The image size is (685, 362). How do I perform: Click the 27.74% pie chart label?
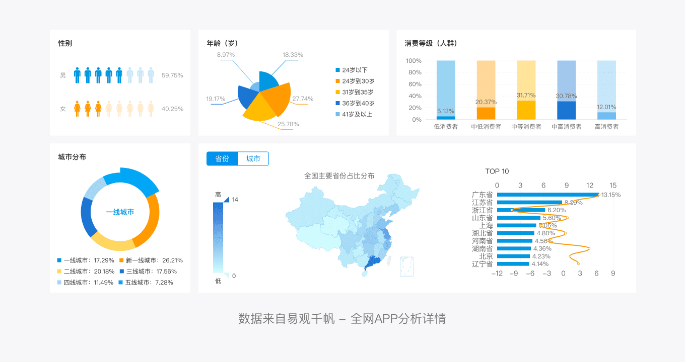(x=303, y=99)
